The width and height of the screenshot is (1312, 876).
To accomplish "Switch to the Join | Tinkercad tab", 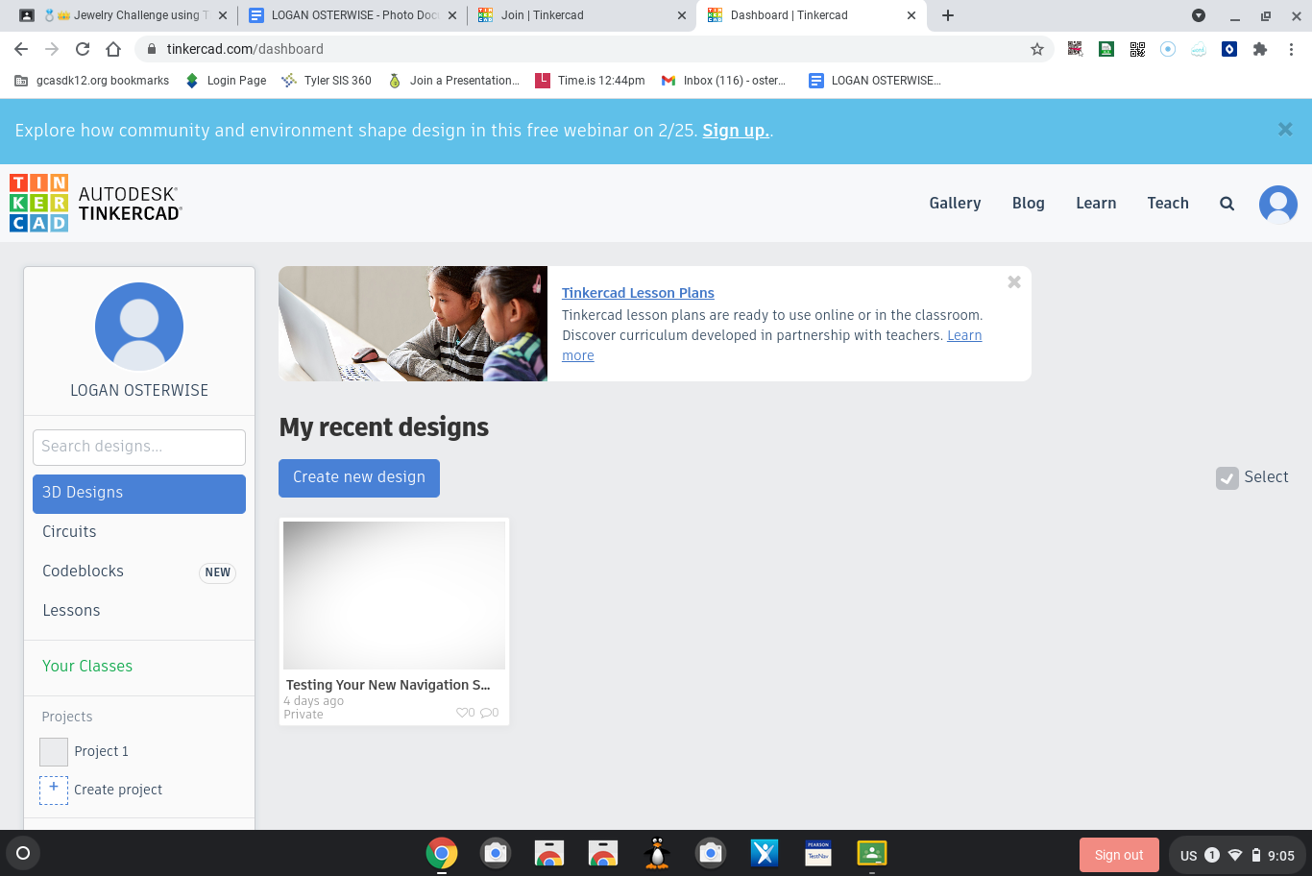I will coord(583,15).
